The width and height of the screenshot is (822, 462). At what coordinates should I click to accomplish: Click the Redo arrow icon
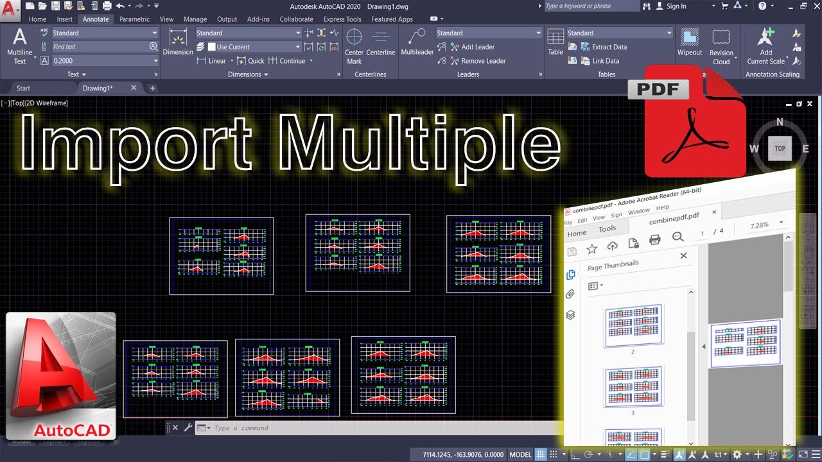[x=139, y=6]
